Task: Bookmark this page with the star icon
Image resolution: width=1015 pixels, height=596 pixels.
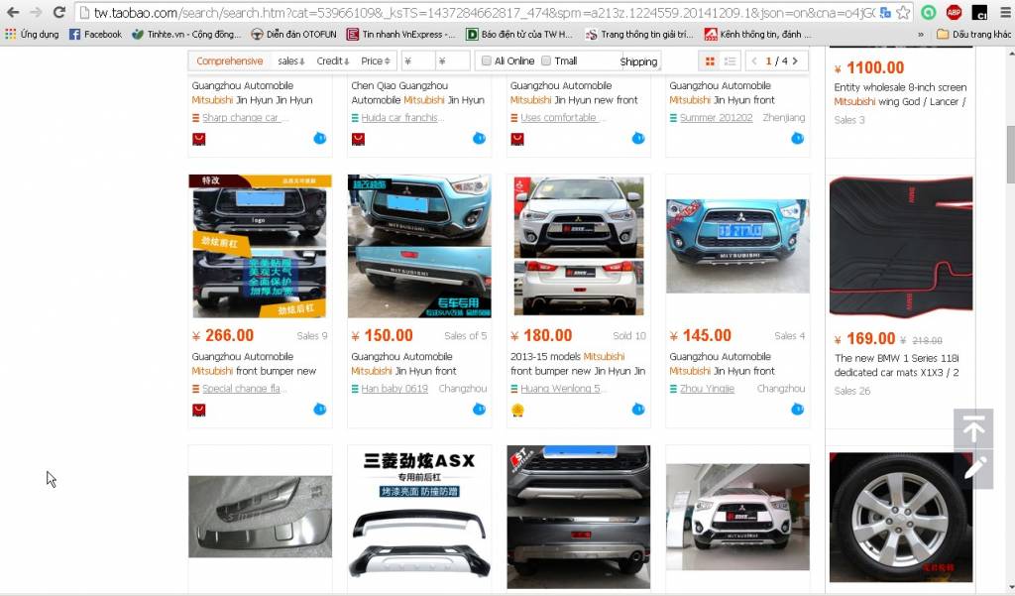Action: (903, 12)
